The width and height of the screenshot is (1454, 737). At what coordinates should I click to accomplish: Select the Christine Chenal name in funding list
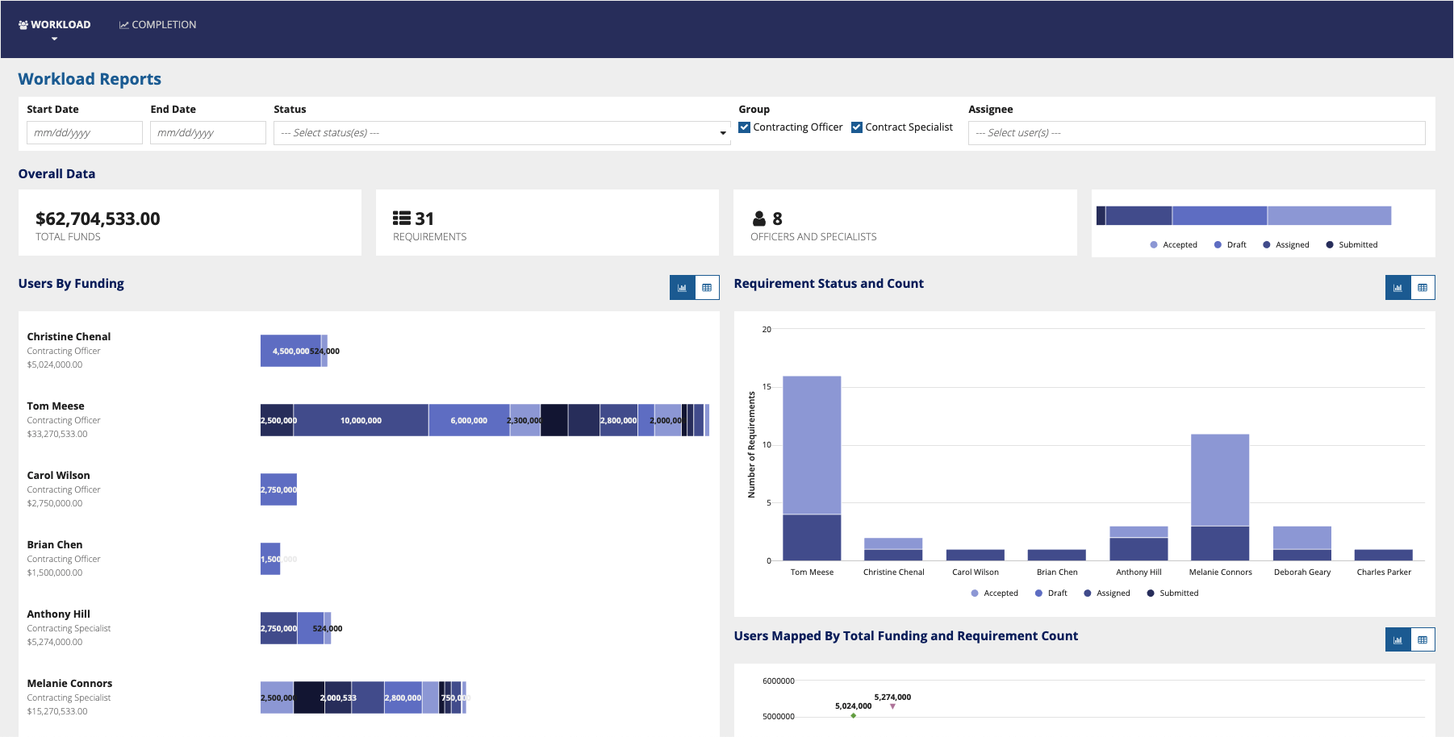point(69,336)
